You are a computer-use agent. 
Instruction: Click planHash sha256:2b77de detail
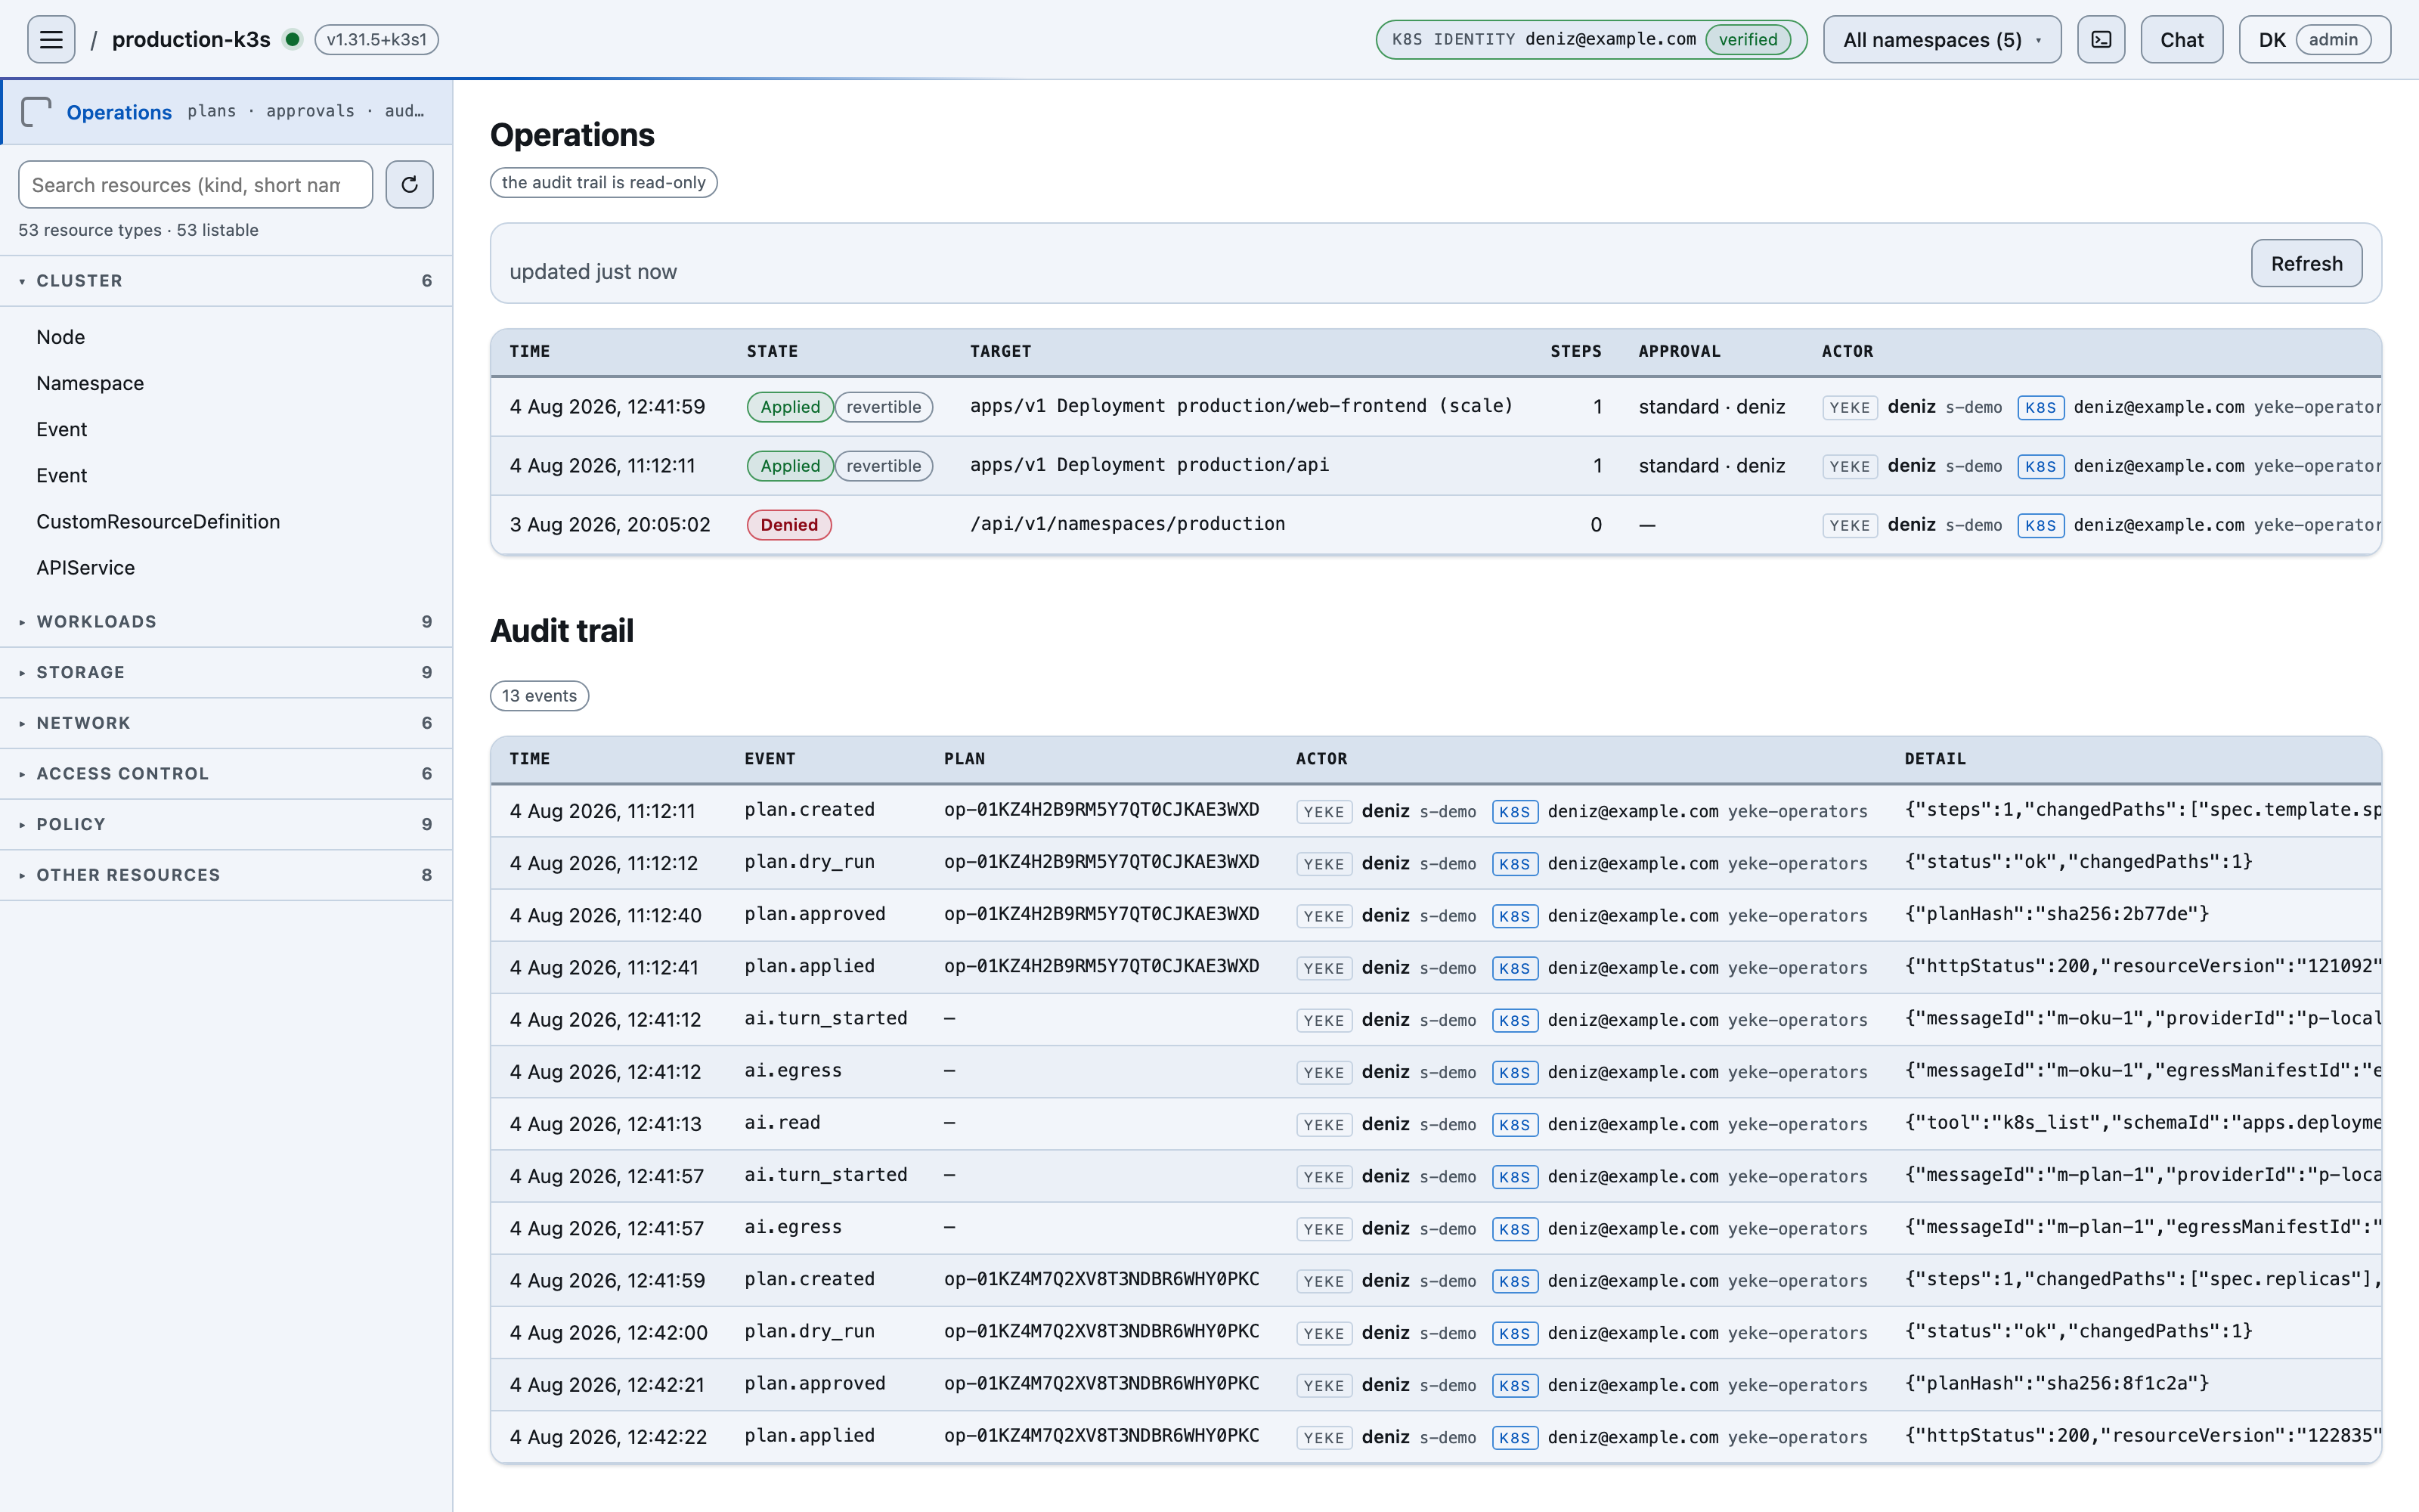[2056, 914]
